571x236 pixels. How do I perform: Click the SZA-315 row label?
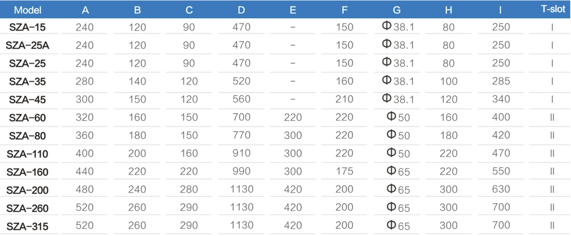pos(27,226)
